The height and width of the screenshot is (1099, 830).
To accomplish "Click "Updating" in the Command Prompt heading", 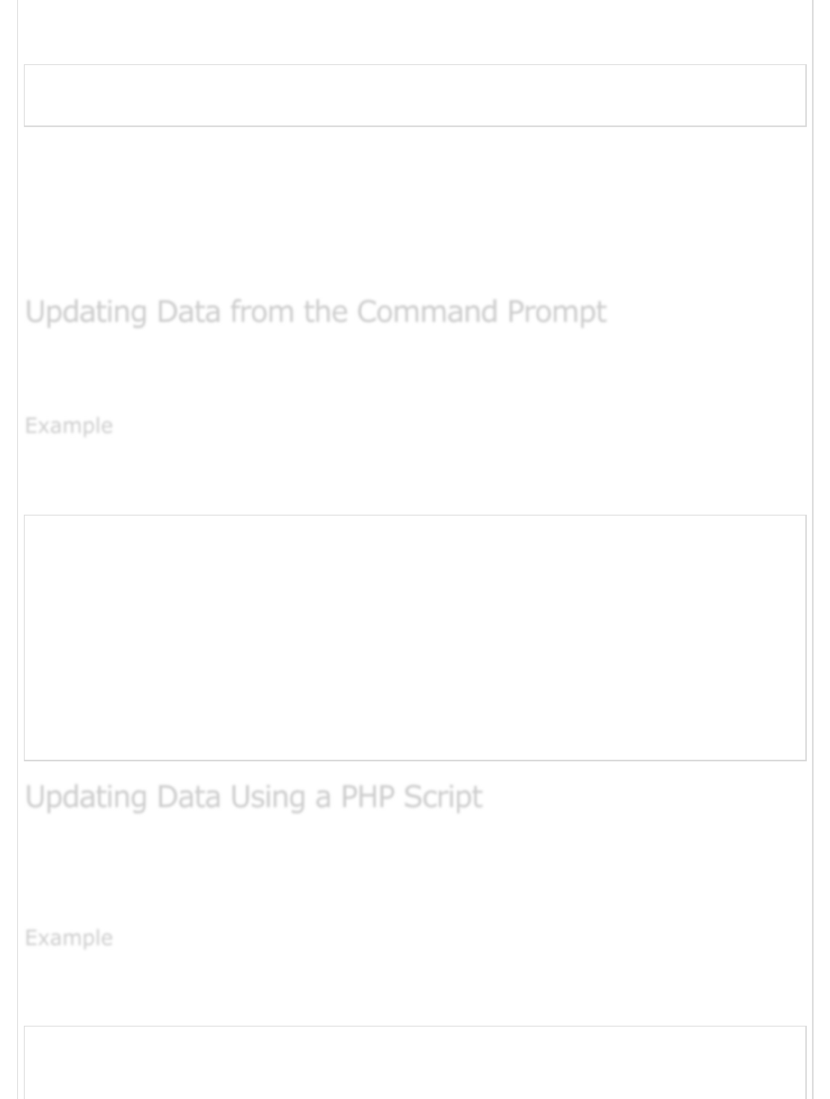I will coord(86,312).
